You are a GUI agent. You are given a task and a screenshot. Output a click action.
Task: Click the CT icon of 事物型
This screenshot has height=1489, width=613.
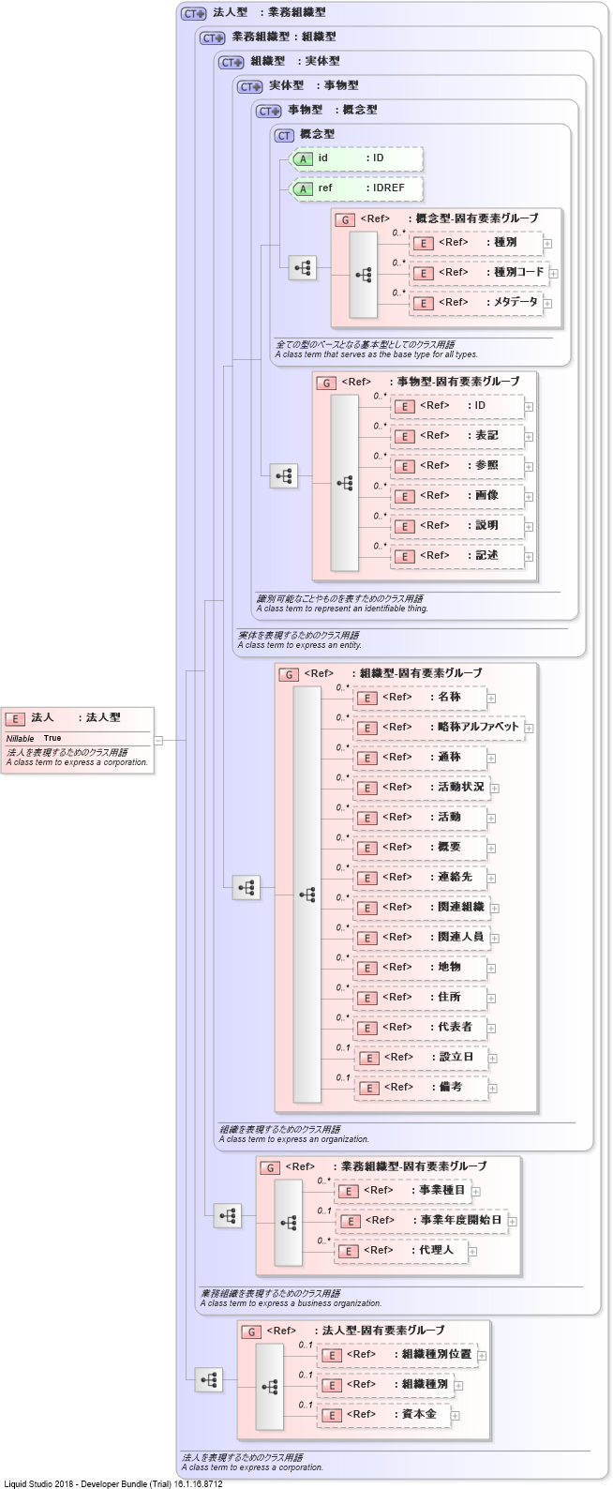pyautogui.click(x=269, y=111)
